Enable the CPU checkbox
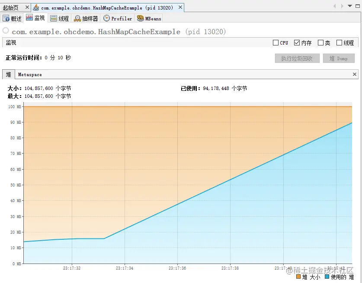Image resolution: width=362 pixels, height=283 pixels. pyautogui.click(x=276, y=43)
